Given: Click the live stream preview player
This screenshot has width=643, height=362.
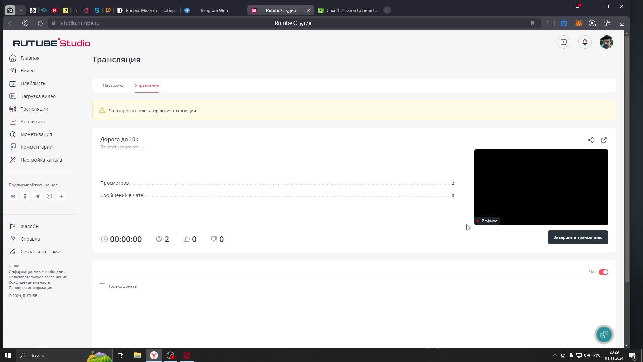Looking at the screenshot, I should point(541,187).
